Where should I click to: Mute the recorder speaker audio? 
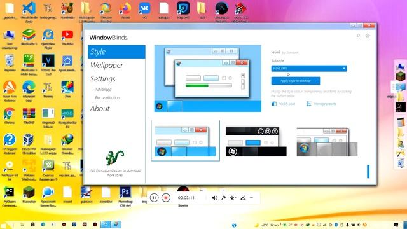(x=215, y=198)
